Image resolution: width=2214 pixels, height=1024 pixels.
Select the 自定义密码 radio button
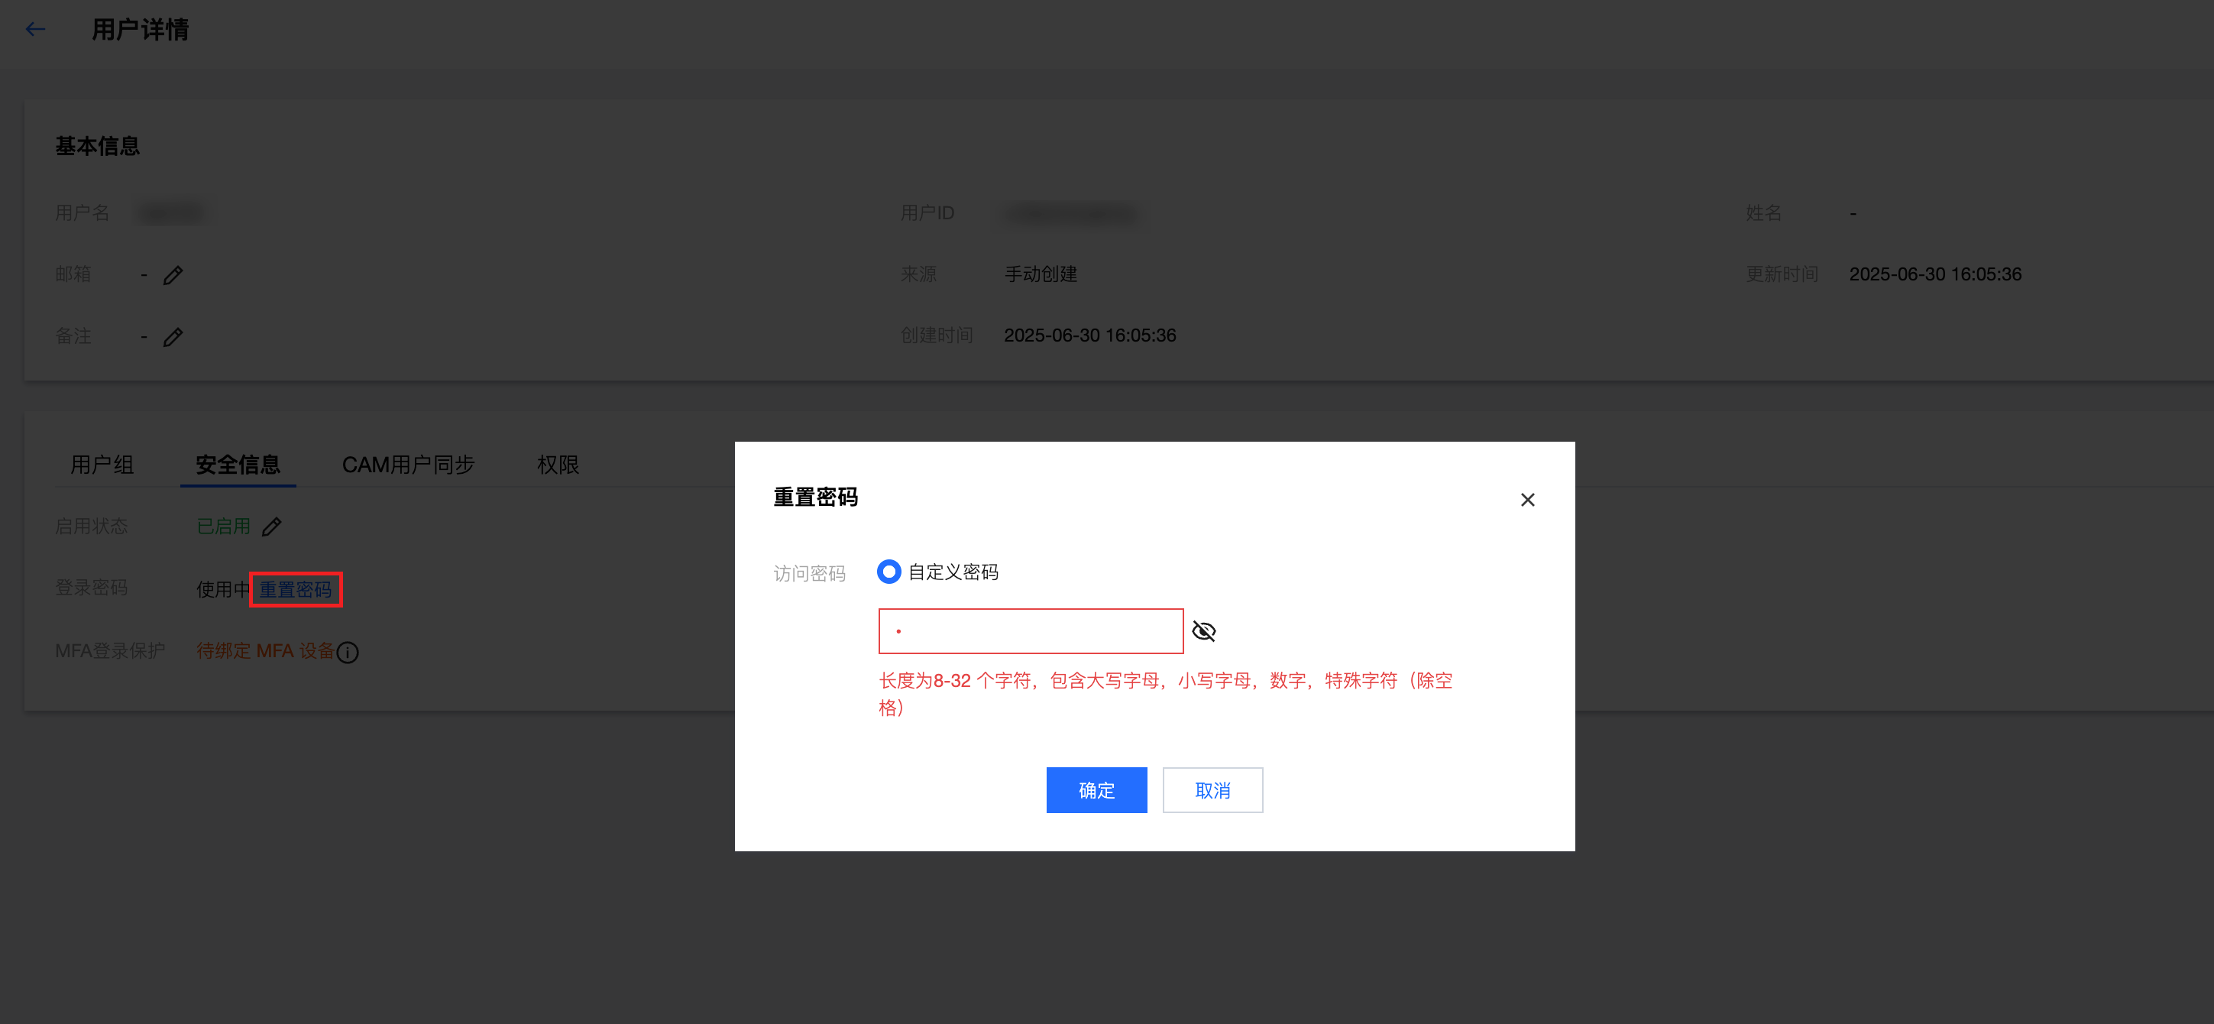point(889,572)
